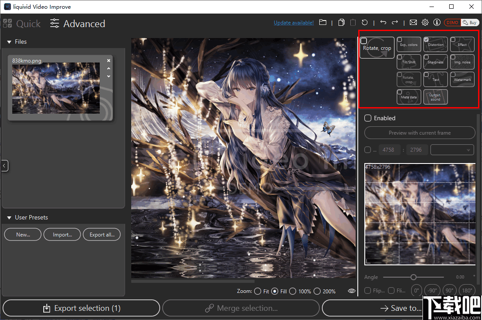This screenshot has width=482, height=320.
Task: Open the Exp., colors panel
Action: [x=409, y=44]
